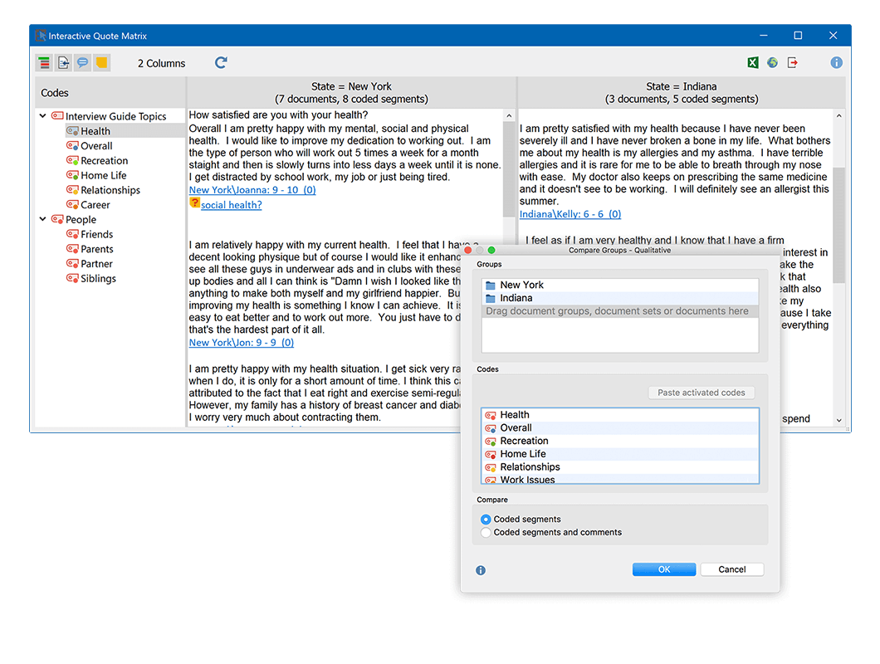Toggle the colored lines display icon
This screenshot has height=664, width=880.
coord(44,63)
